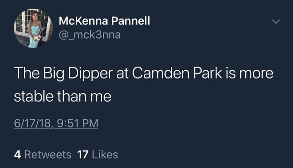Open McKenna Pannell's profile picture
Viewport: 293px width, 168px height.
click(33, 29)
